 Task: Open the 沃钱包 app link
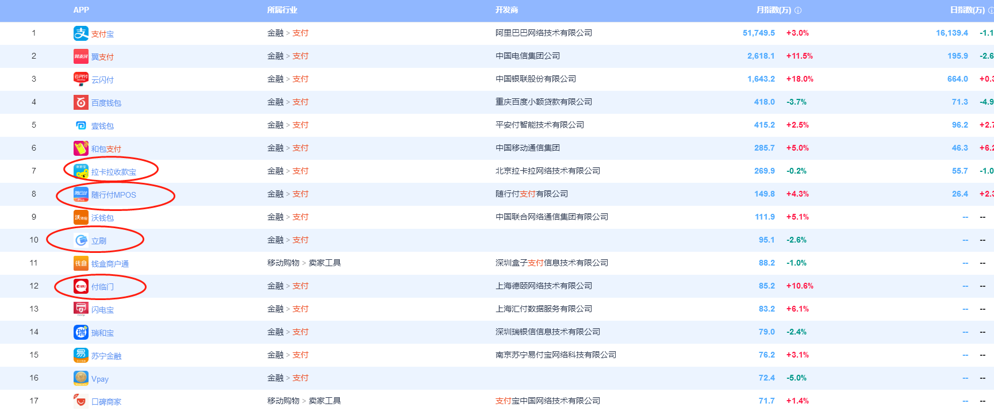[102, 218]
